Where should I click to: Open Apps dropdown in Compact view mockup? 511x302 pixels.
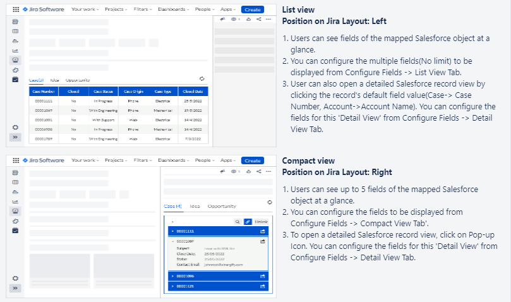click(x=228, y=160)
